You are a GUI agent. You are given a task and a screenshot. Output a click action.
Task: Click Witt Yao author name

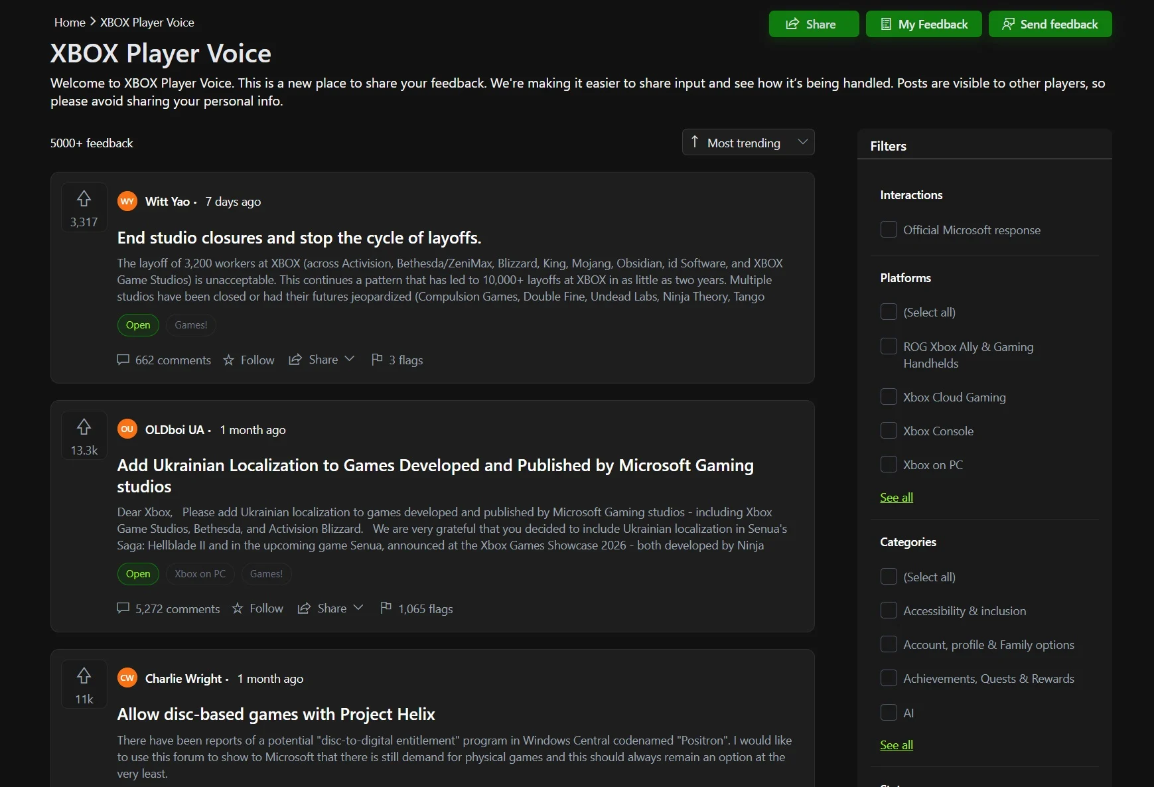(167, 202)
